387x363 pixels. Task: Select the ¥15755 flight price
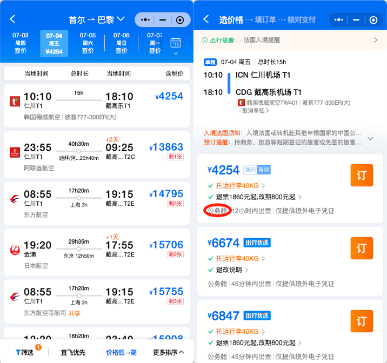166,292
